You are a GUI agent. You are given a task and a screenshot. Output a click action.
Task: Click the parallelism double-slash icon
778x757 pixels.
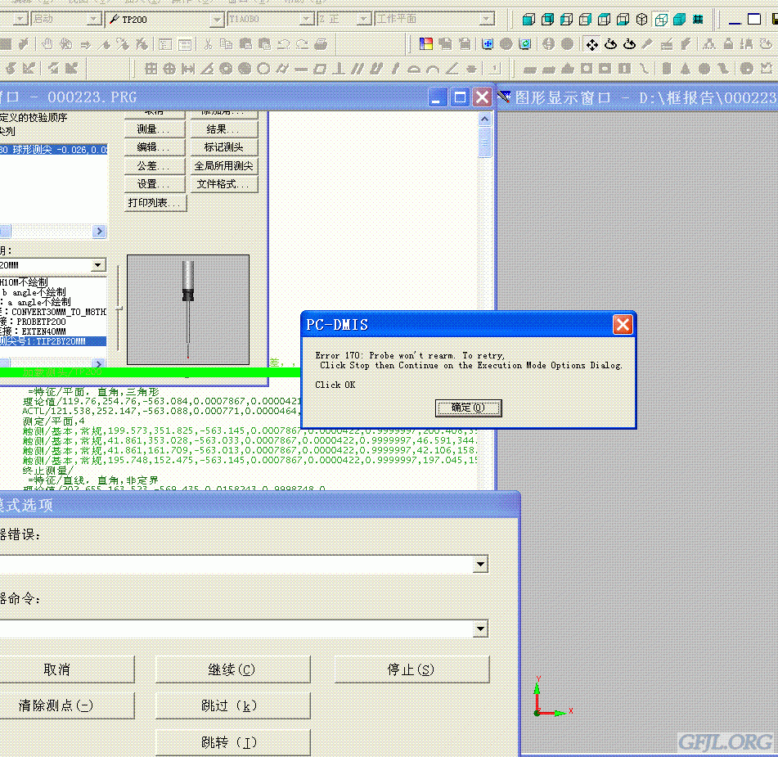[358, 69]
